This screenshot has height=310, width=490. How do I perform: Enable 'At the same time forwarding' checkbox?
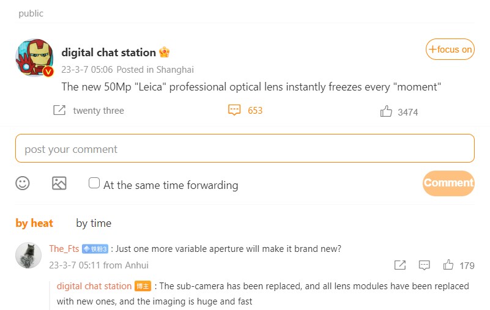coord(94,183)
